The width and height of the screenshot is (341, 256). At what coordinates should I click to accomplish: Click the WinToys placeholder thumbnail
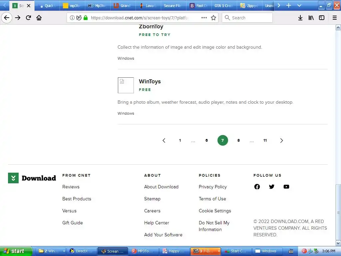126,85
